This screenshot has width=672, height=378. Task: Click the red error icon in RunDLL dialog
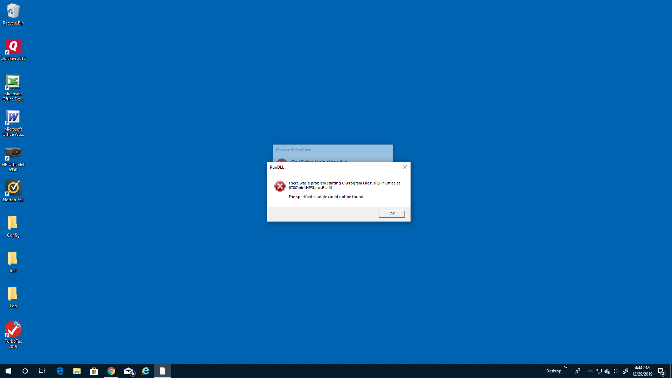(280, 186)
